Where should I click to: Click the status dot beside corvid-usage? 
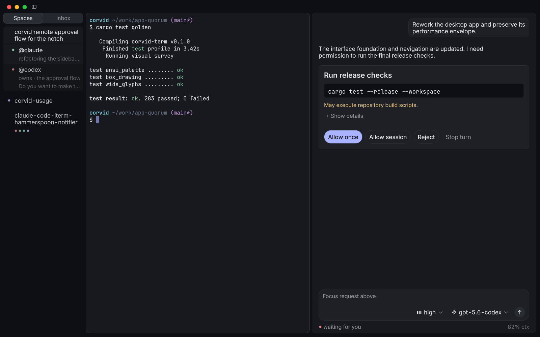pyautogui.click(x=9, y=100)
